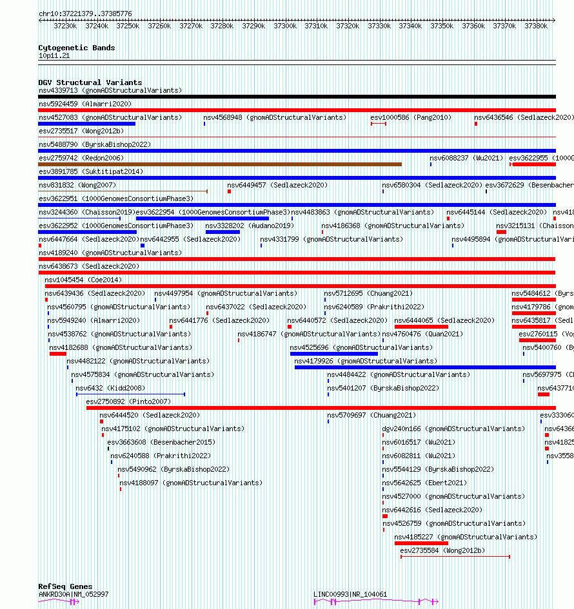Click the esv2759742 (Redon2006) brown bar
Image resolution: width=574 pixels, height=609 pixels.
(x=220, y=164)
